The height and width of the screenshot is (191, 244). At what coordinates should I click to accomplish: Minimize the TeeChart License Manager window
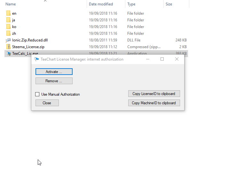(x=148, y=59)
